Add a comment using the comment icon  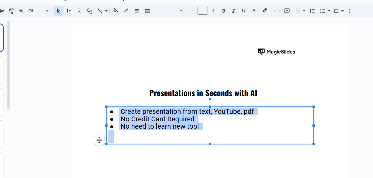(x=287, y=11)
